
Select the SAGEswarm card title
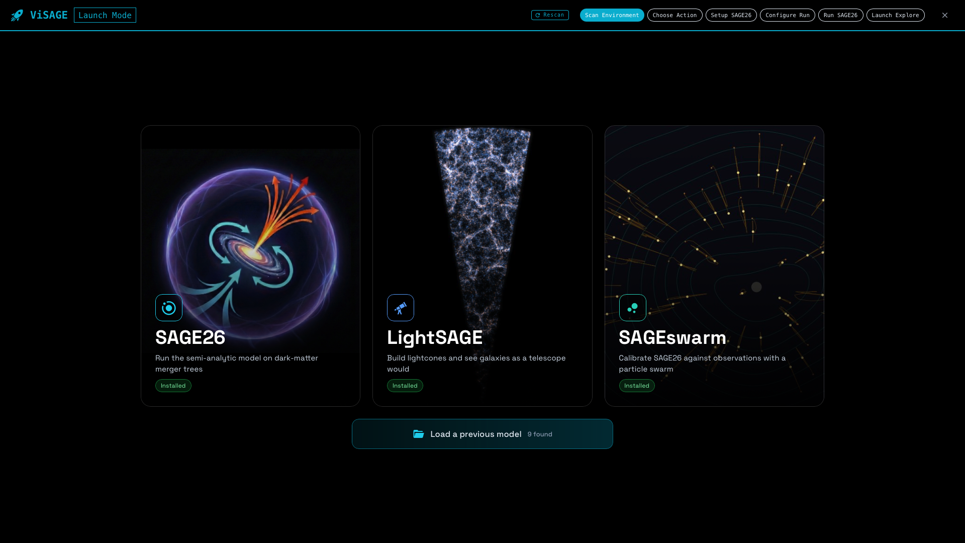click(x=672, y=337)
